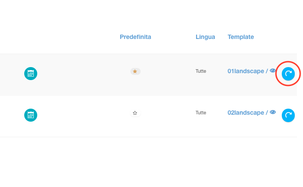
Task: Sort the table by the Template column
Action: click(x=241, y=37)
